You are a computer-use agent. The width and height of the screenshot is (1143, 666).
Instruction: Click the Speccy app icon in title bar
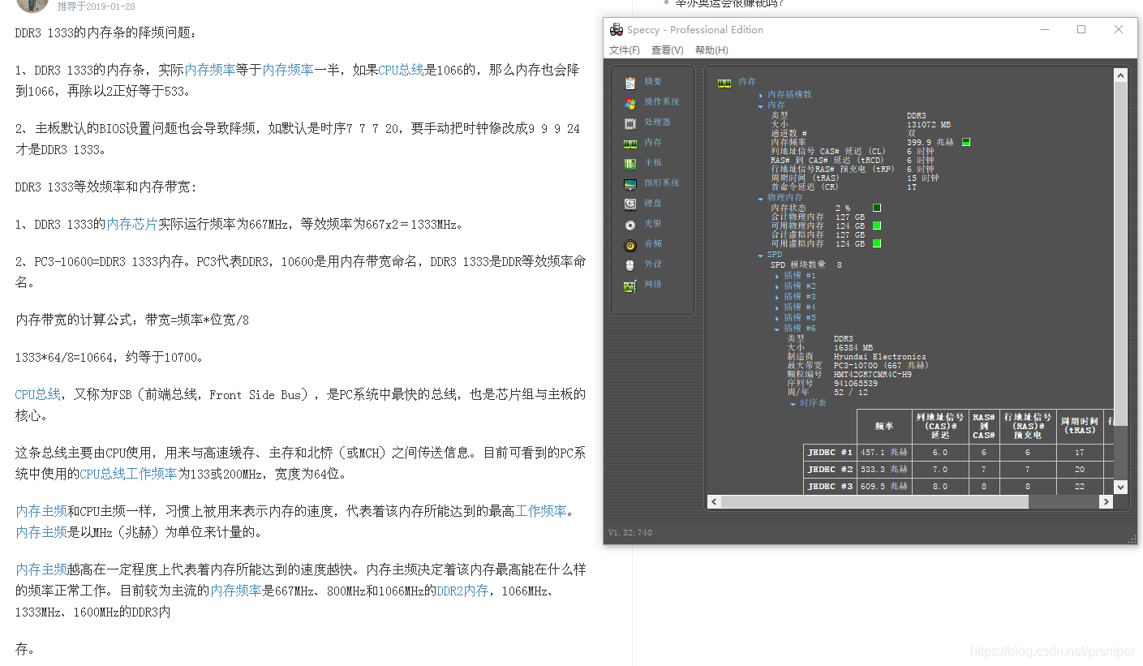click(617, 30)
